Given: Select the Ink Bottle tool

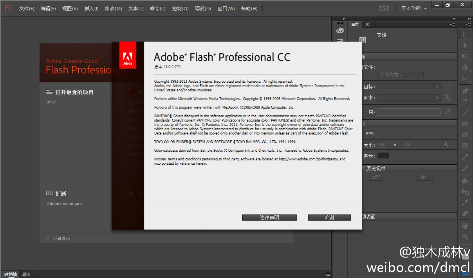Looking at the screenshot, I should 465,191.
